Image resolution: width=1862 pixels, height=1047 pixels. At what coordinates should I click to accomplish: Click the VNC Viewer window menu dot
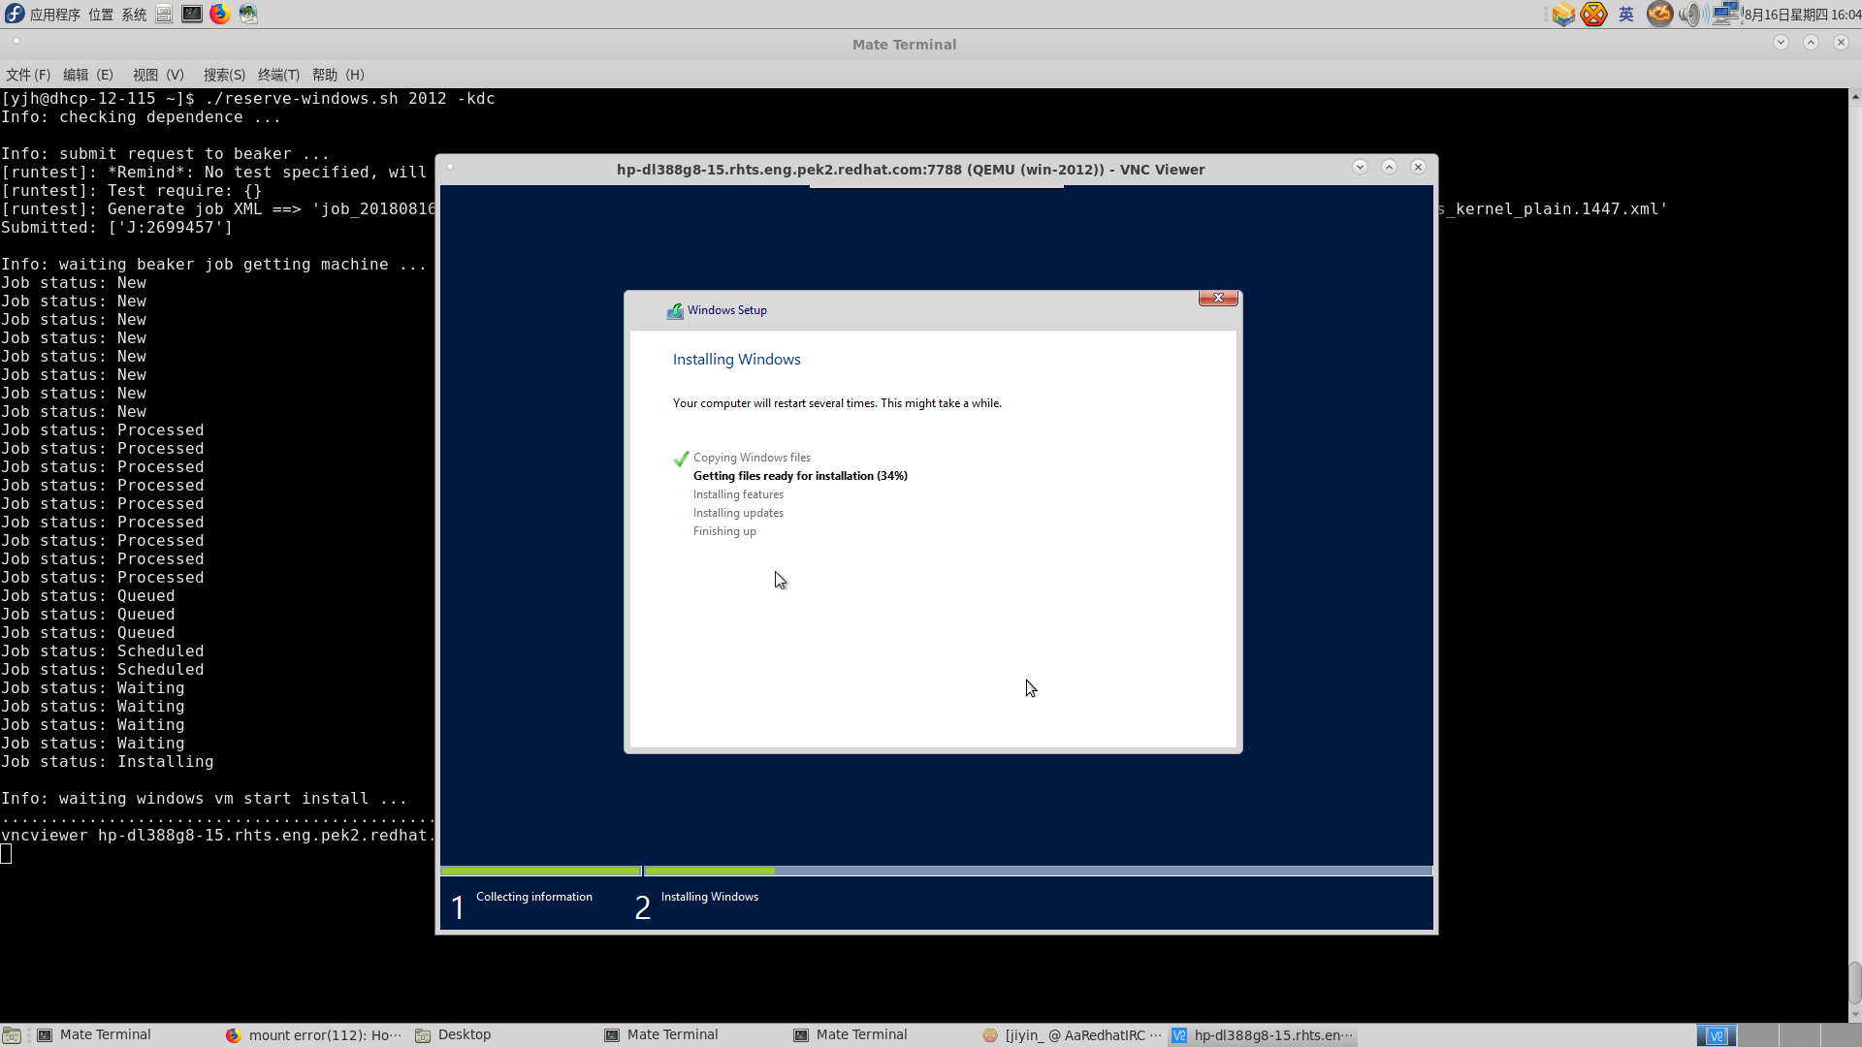450,167
